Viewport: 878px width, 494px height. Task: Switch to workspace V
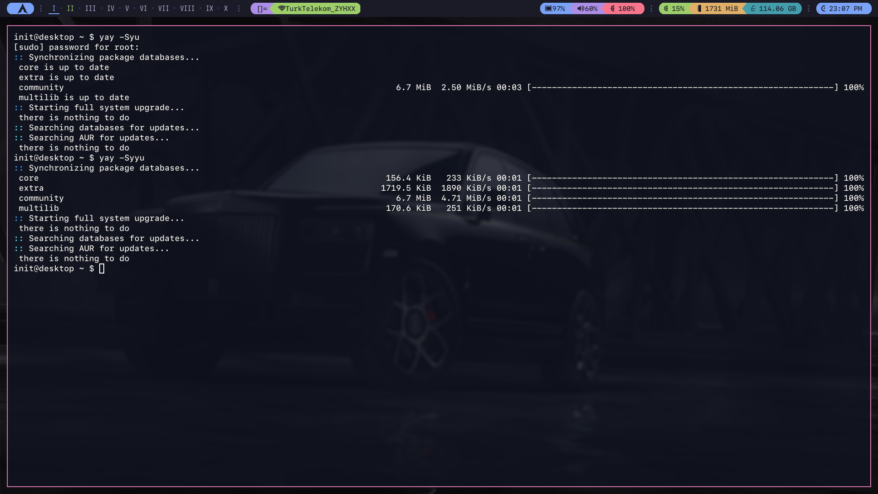click(x=127, y=9)
